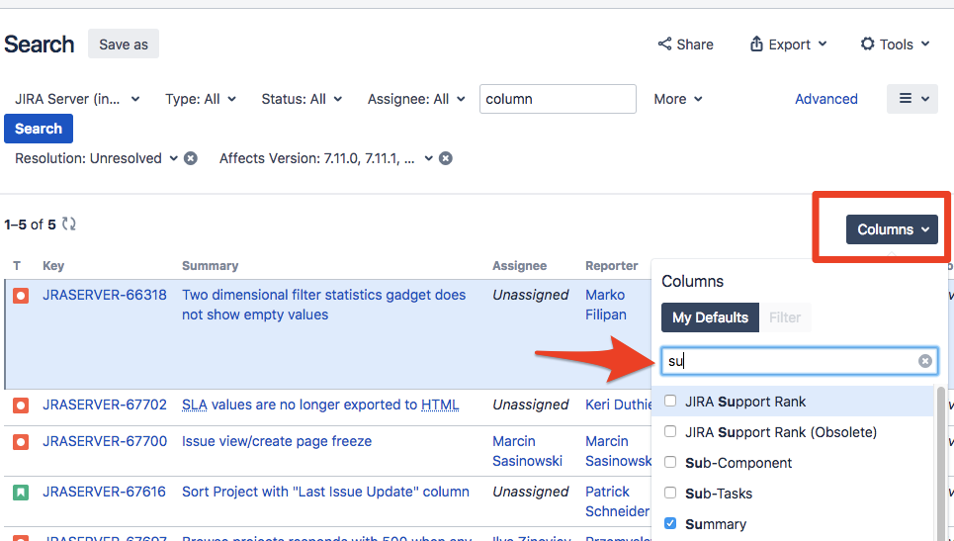Select the Filter tab in Columns
Image resolution: width=954 pixels, height=541 pixels.
(785, 317)
